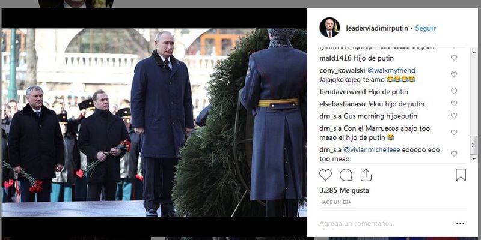Open leadervladimirputin's profile avatar
The width and height of the screenshot is (481, 240).
coord(329,28)
